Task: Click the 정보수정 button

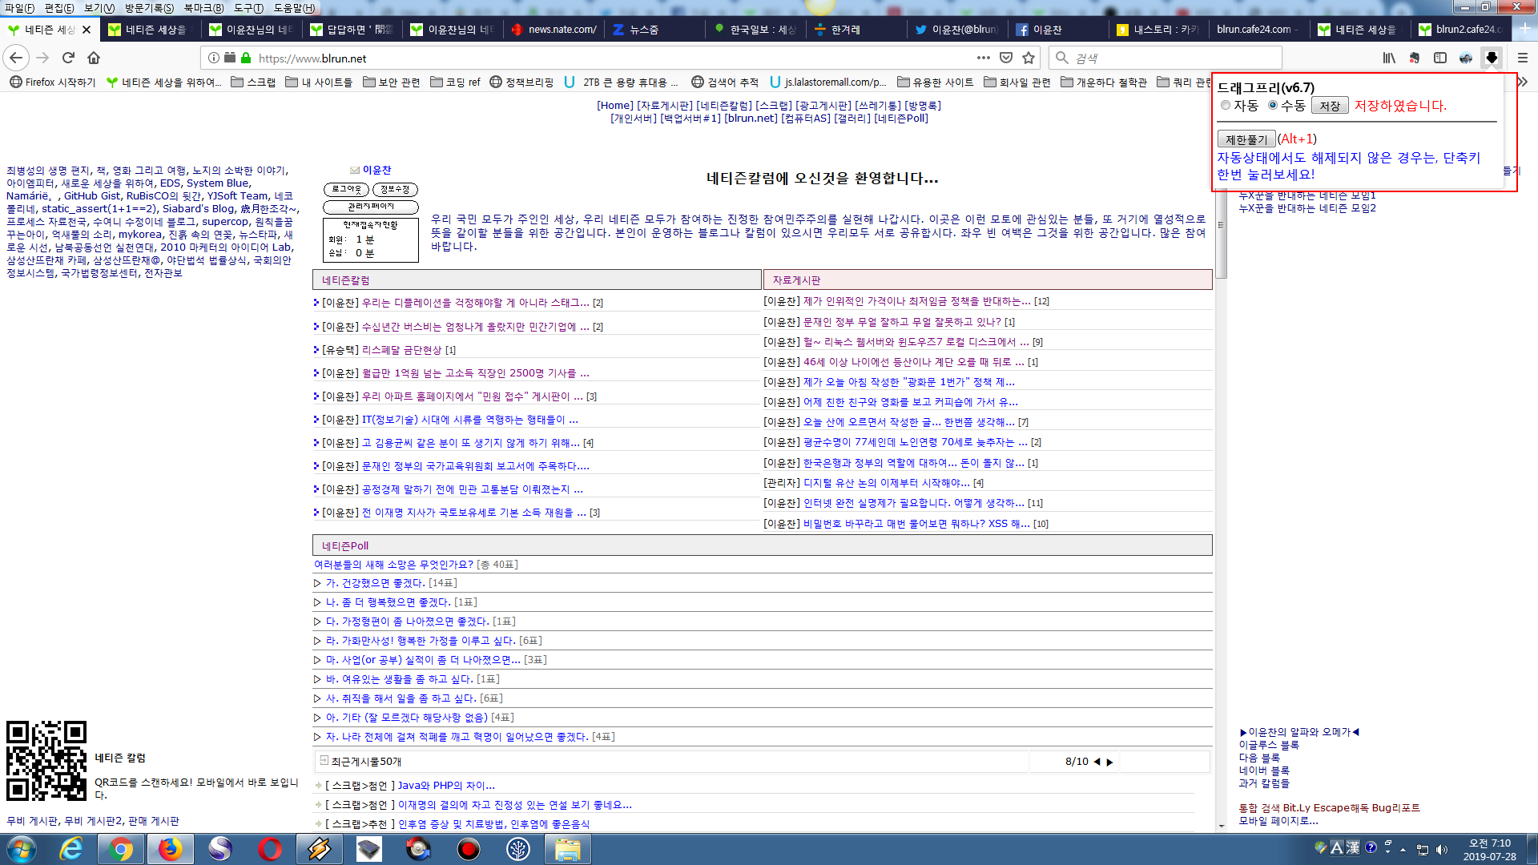Action: [x=395, y=189]
